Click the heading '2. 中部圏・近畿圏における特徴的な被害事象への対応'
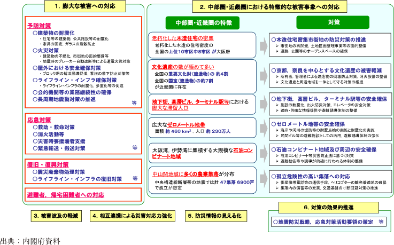 click(269, 7)
